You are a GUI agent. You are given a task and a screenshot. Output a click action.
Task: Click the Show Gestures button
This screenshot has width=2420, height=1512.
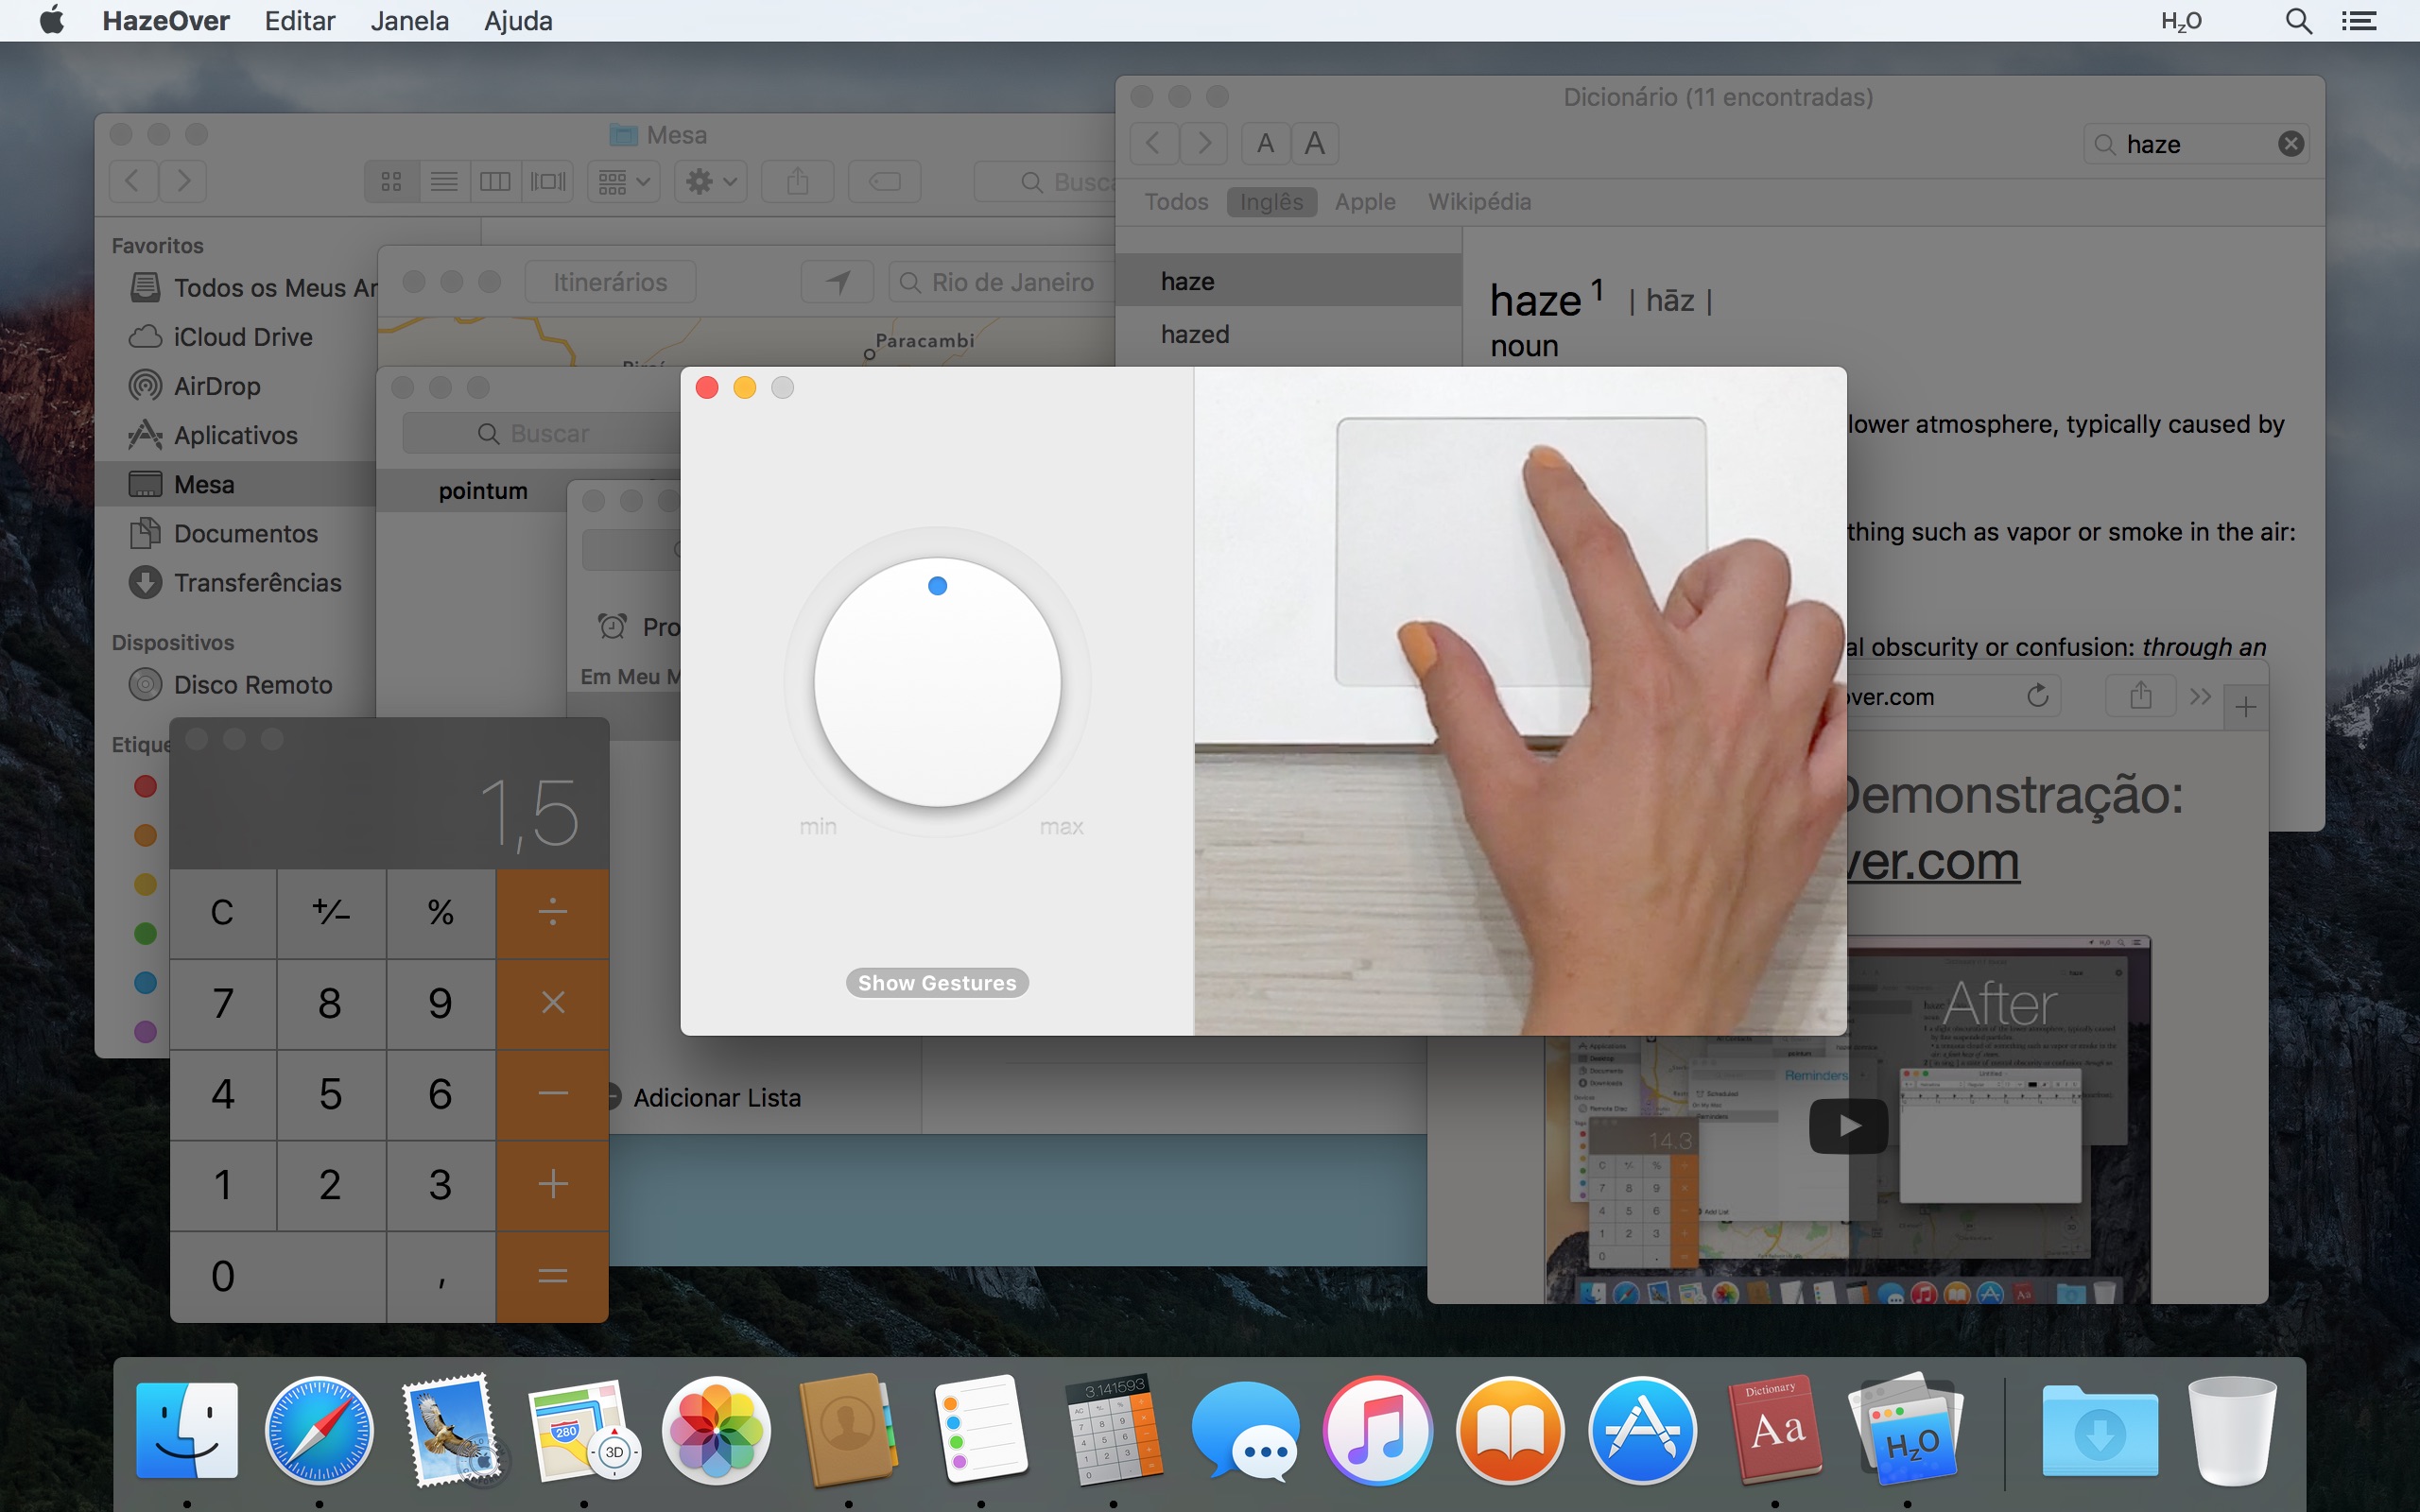pyautogui.click(x=937, y=983)
